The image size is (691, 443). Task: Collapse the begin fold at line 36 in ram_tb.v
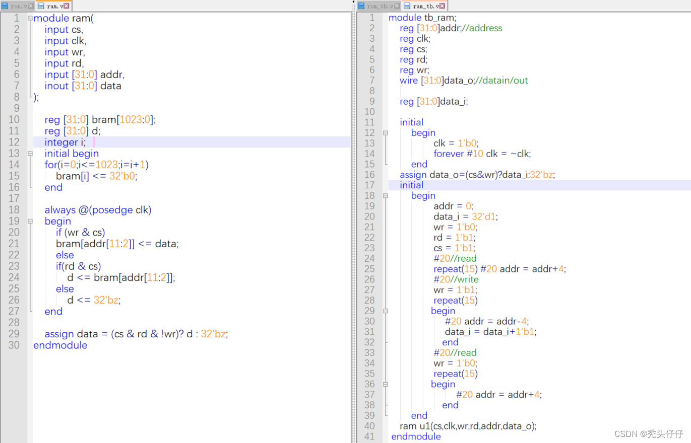386,384
